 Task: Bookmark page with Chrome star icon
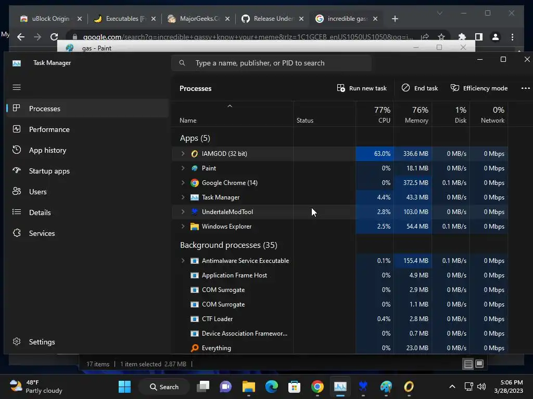[441, 37]
